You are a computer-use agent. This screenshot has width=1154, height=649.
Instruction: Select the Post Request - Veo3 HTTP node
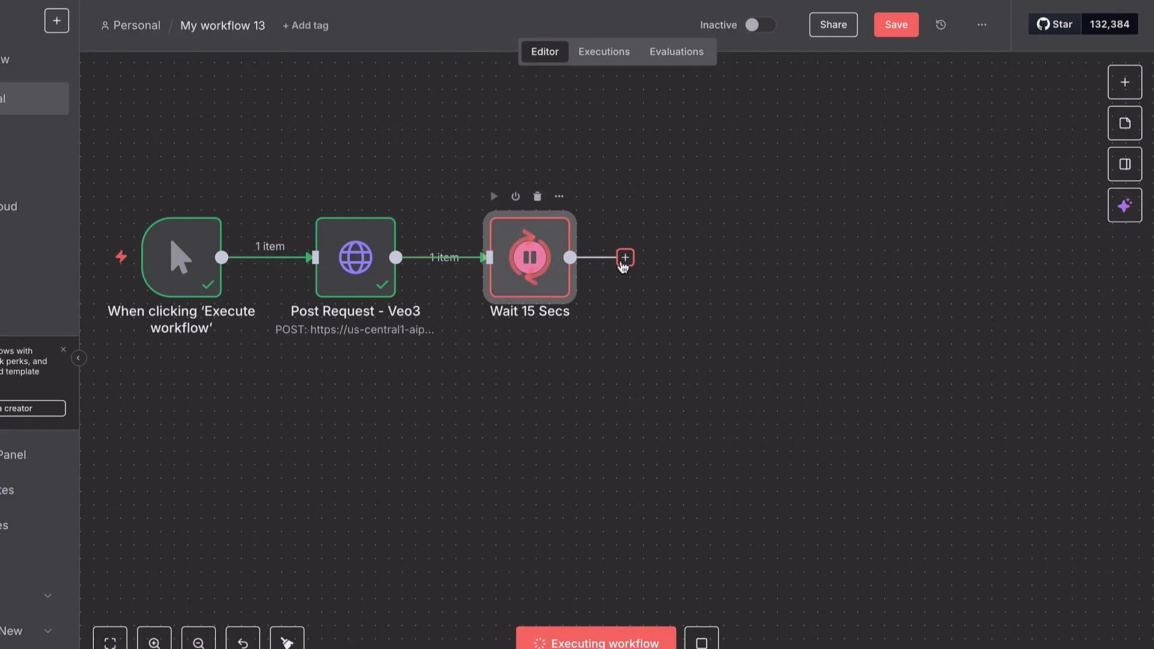(355, 257)
